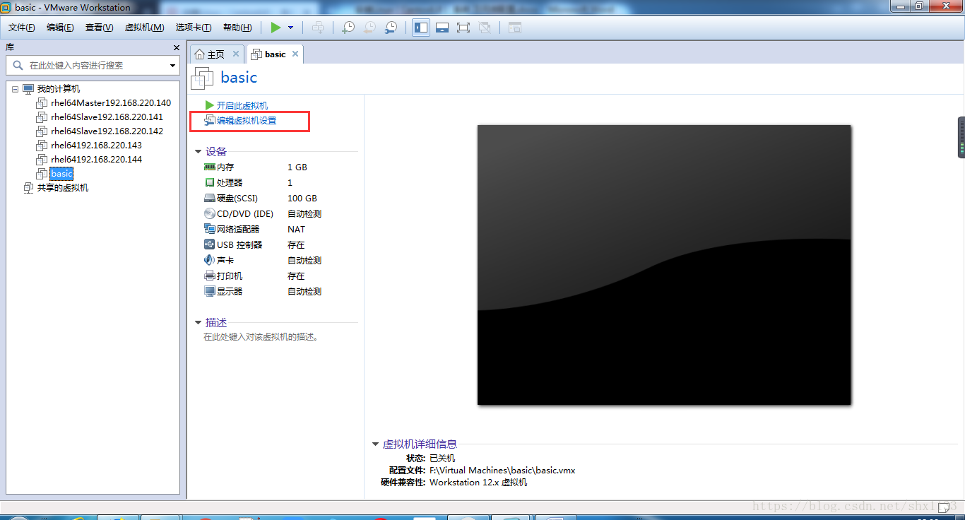This screenshot has width=965, height=520.
Task: Open the 文件(F) menu
Action: pyautogui.click(x=22, y=28)
